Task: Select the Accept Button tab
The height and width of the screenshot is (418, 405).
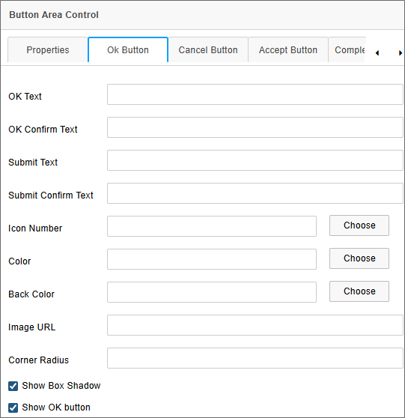Action: pyautogui.click(x=288, y=50)
